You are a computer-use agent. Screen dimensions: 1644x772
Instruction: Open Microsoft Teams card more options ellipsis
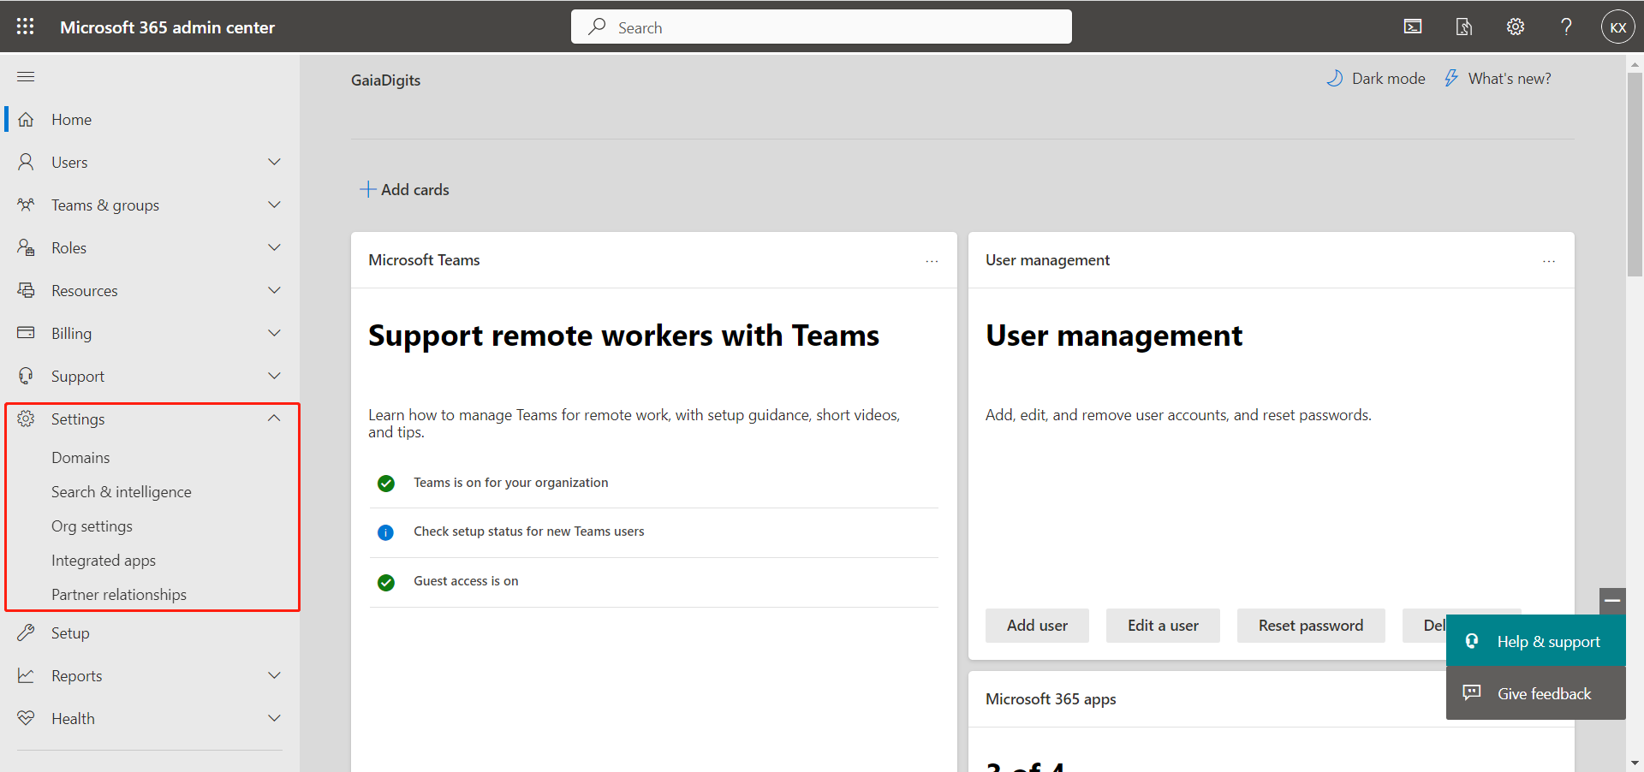click(932, 261)
